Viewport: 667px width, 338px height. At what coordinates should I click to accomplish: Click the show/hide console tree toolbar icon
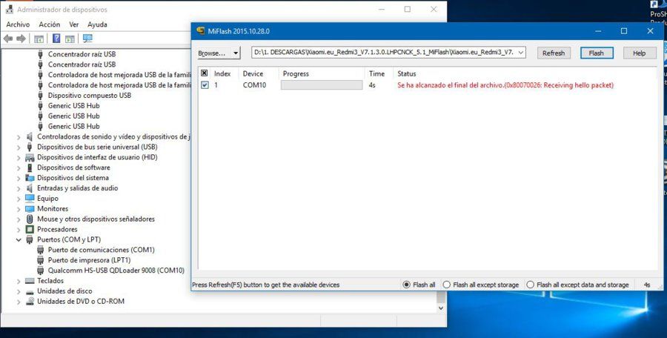pos(39,39)
